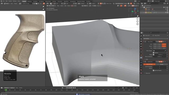Toggle Mirror modifier Axis Z
Viewport: 169px width, 95px height.
(x=164, y=44)
